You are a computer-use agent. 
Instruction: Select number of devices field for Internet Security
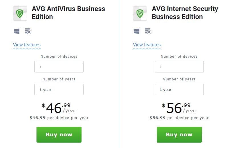click(x=179, y=67)
